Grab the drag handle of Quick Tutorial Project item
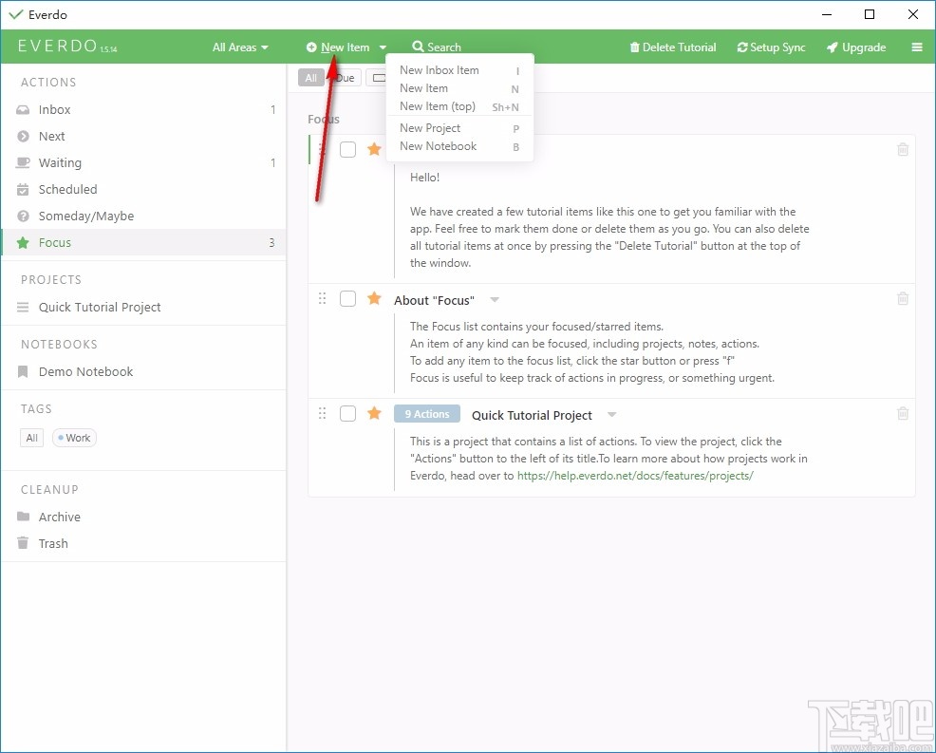 pos(323,413)
